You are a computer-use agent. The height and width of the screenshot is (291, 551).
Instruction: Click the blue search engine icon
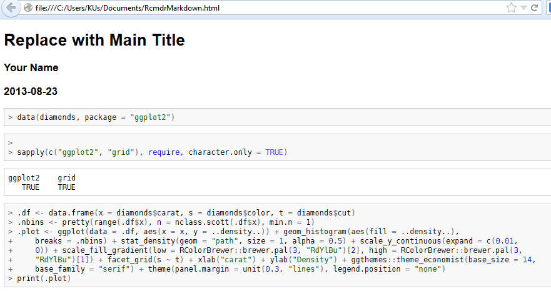(x=548, y=8)
